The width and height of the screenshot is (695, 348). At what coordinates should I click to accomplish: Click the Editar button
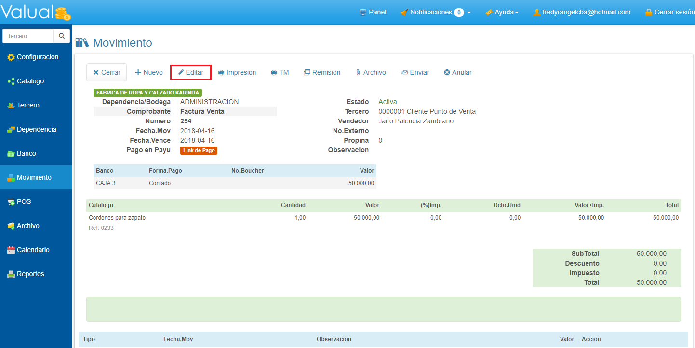pyautogui.click(x=190, y=72)
